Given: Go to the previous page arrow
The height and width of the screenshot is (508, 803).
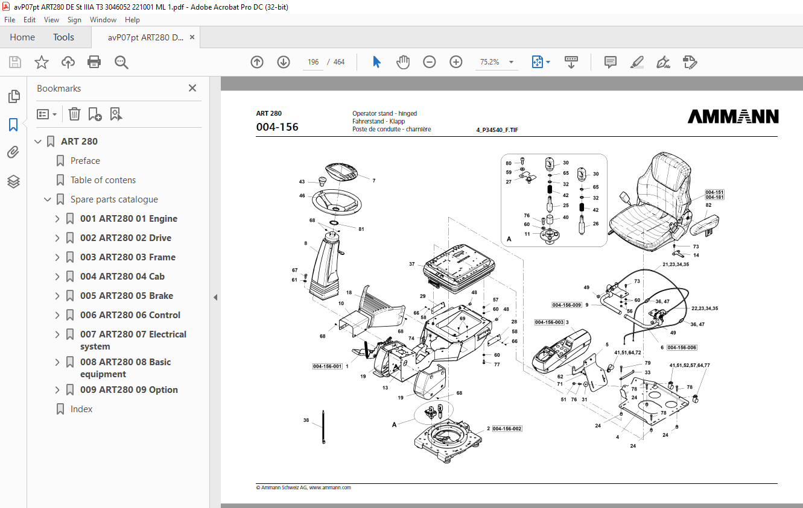Looking at the screenshot, I should tap(257, 62).
